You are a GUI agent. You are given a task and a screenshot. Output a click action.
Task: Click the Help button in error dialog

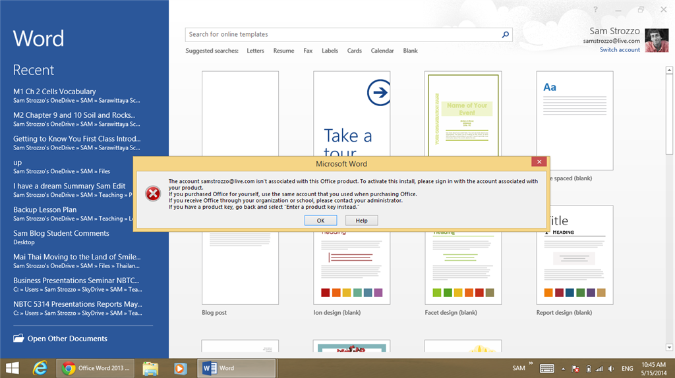(361, 221)
